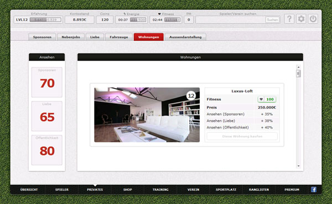Screen dimensions: 332x204
Task: Click the Suchen search button
Action: 272,20
